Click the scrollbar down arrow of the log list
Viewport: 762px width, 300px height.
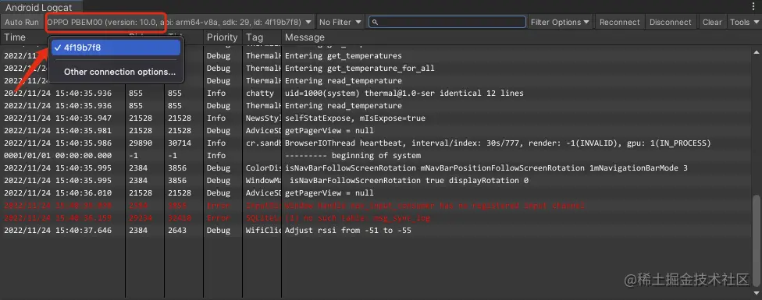757,292
